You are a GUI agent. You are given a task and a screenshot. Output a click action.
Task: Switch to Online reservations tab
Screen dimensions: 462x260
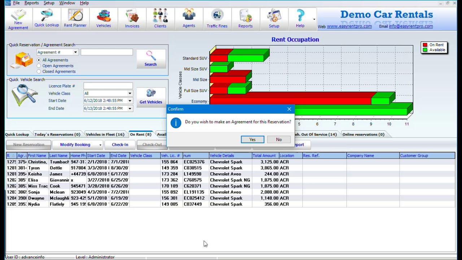pyautogui.click(x=363, y=134)
